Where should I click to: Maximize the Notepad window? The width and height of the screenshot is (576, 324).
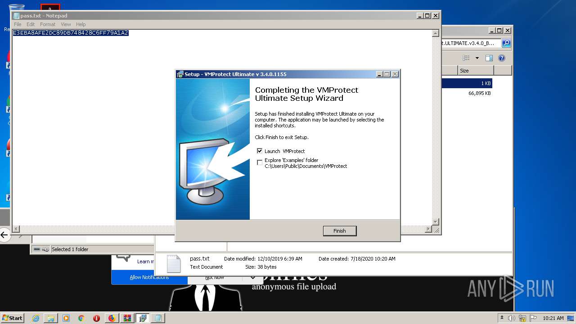[427, 16]
